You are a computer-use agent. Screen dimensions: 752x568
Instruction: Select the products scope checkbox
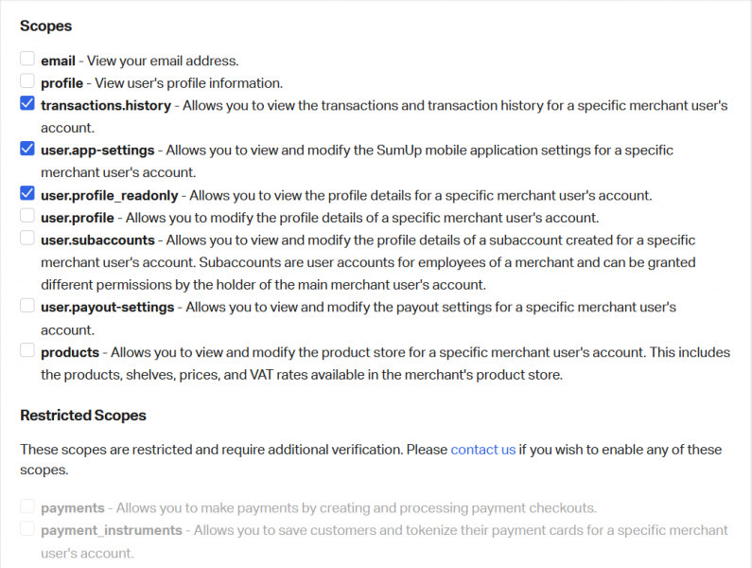(x=27, y=351)
